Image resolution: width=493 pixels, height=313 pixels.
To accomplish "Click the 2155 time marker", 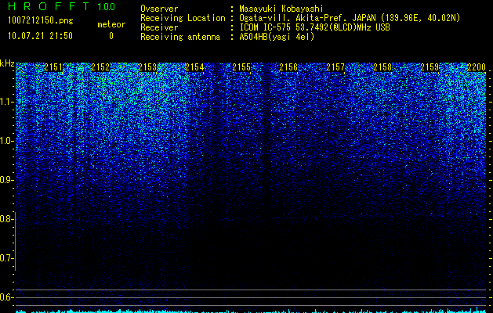I will [241, 67].
